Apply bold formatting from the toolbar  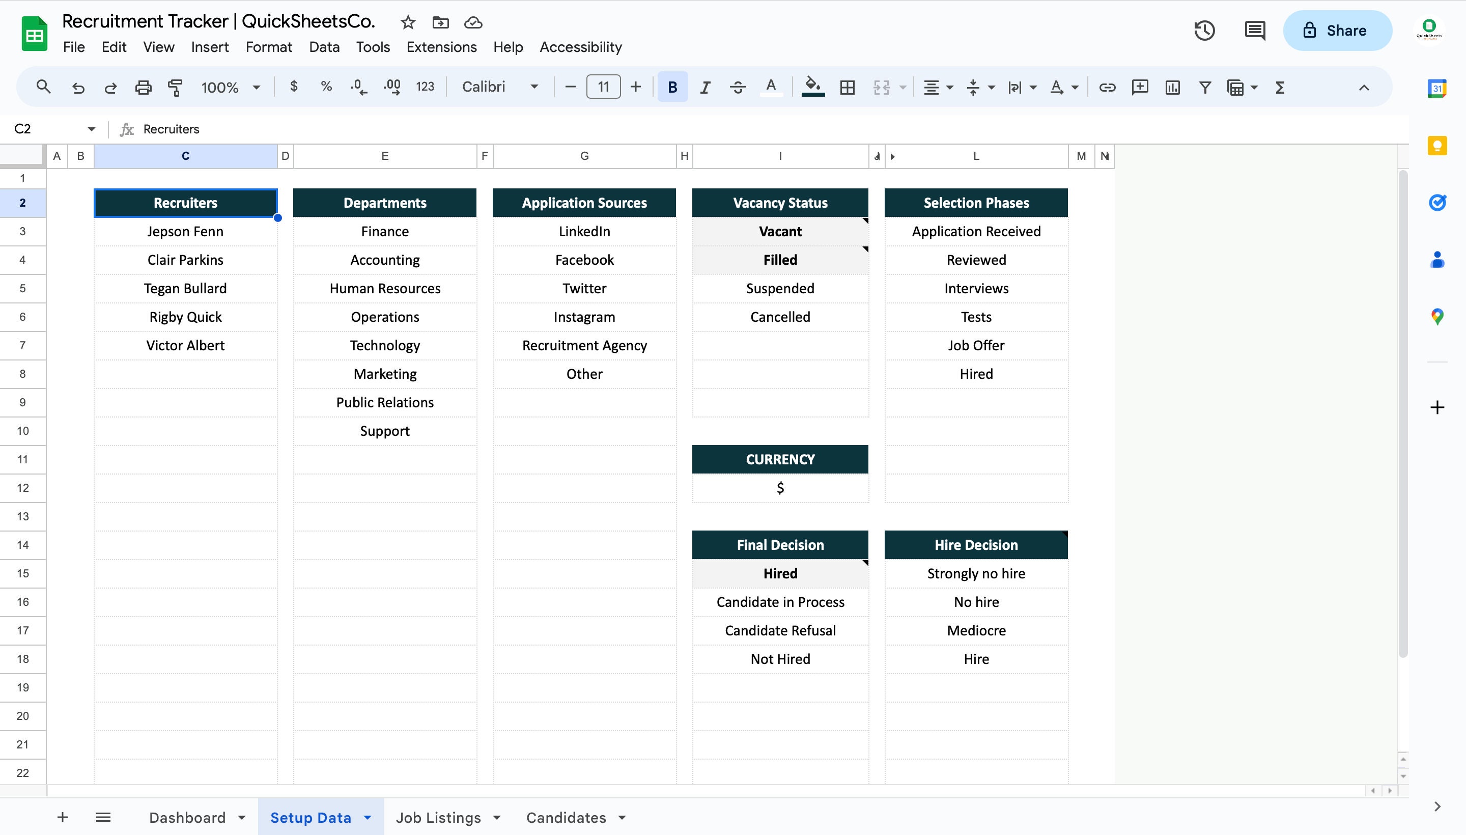(x=672, y=87)
